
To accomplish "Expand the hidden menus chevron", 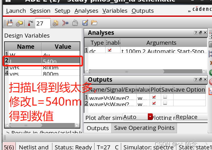I will tap(189, 11).
